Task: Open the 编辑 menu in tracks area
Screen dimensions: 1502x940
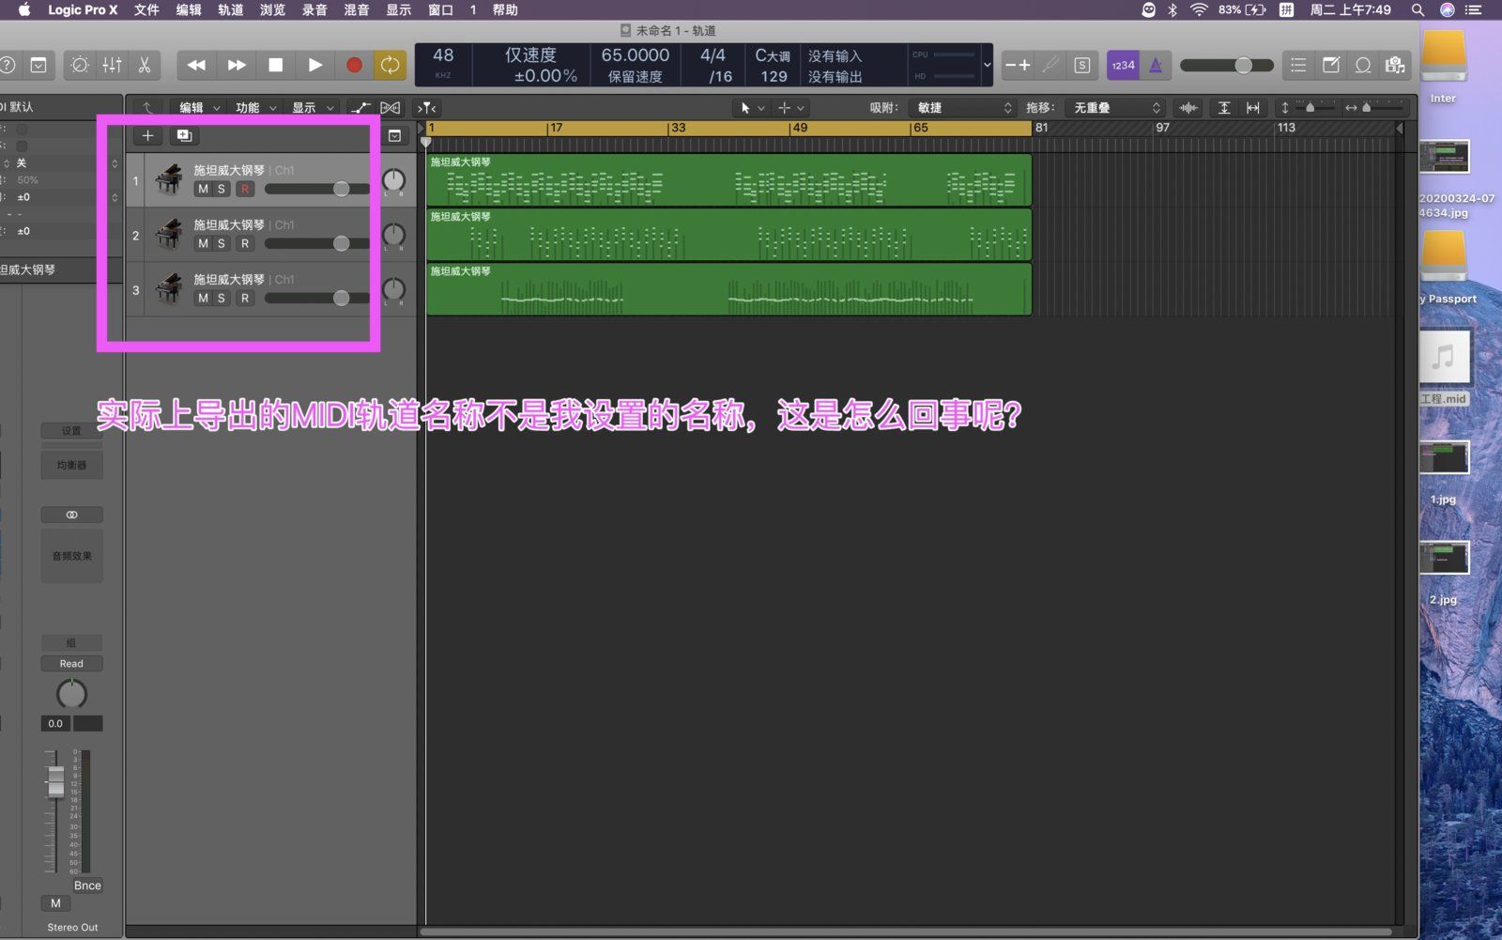Action: [x=199, y=108]
